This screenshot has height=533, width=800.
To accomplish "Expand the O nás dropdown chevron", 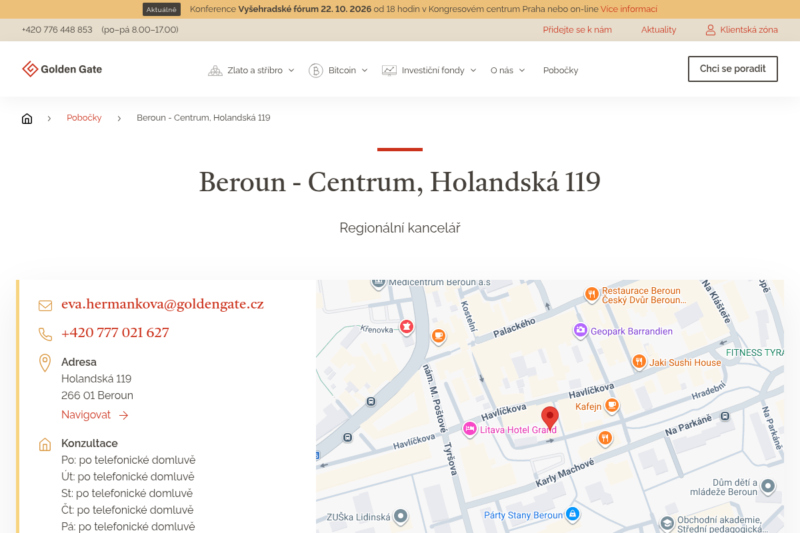I will pos(522,70).
